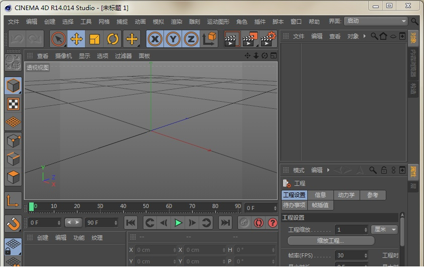Click the green timeline playhead
Viewport: 424px width, 277px height.
tap(31, 206)
